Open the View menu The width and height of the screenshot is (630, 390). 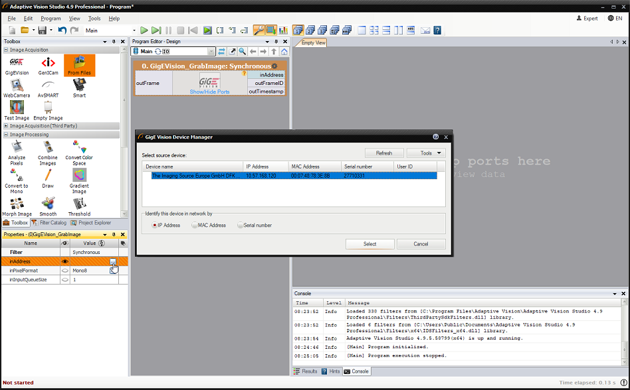[x=74, y=19]
